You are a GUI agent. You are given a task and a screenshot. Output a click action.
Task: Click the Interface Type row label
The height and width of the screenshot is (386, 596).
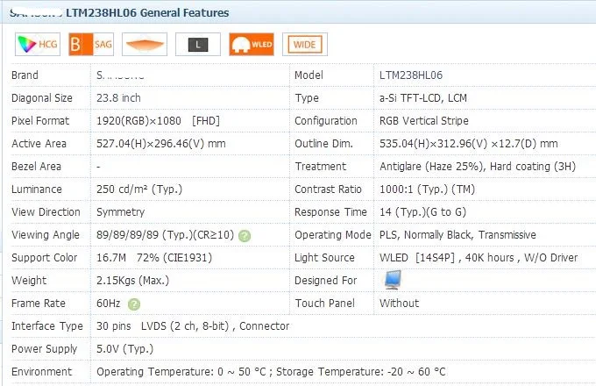[x=47, y=326]
